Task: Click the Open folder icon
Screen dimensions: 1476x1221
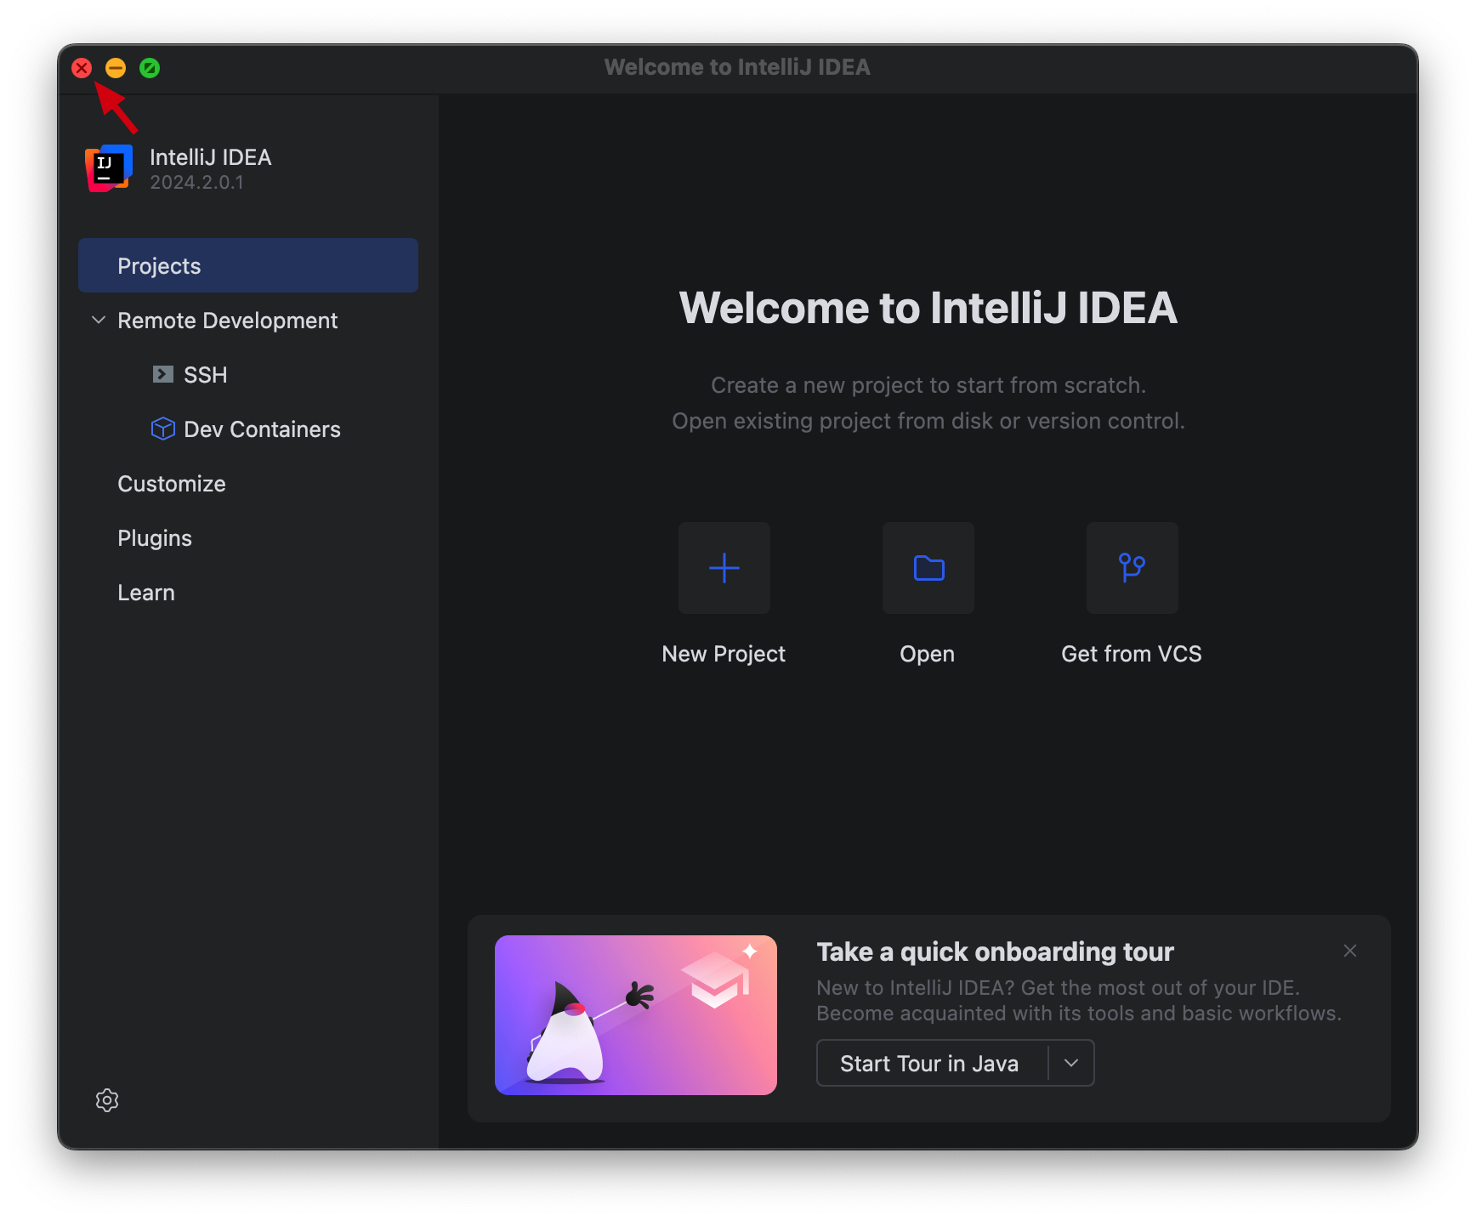Action: (928, 568)
